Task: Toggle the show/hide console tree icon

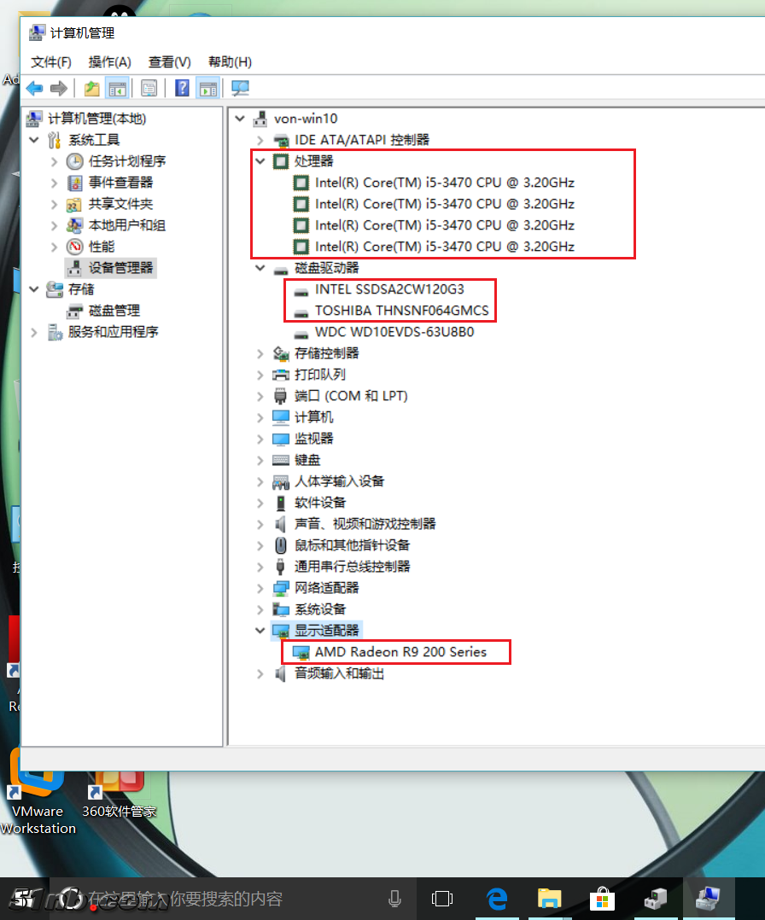Action: 118,89
